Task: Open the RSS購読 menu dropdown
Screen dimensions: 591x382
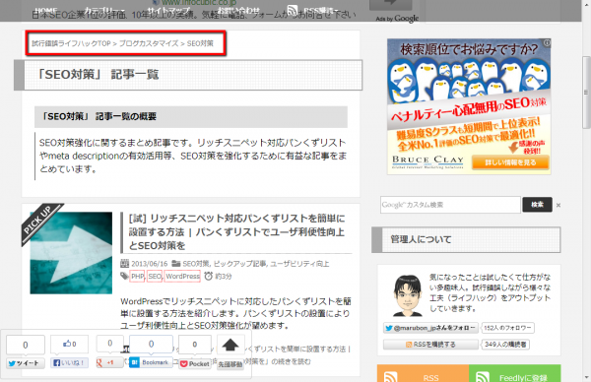Action: tap(321, 10)
